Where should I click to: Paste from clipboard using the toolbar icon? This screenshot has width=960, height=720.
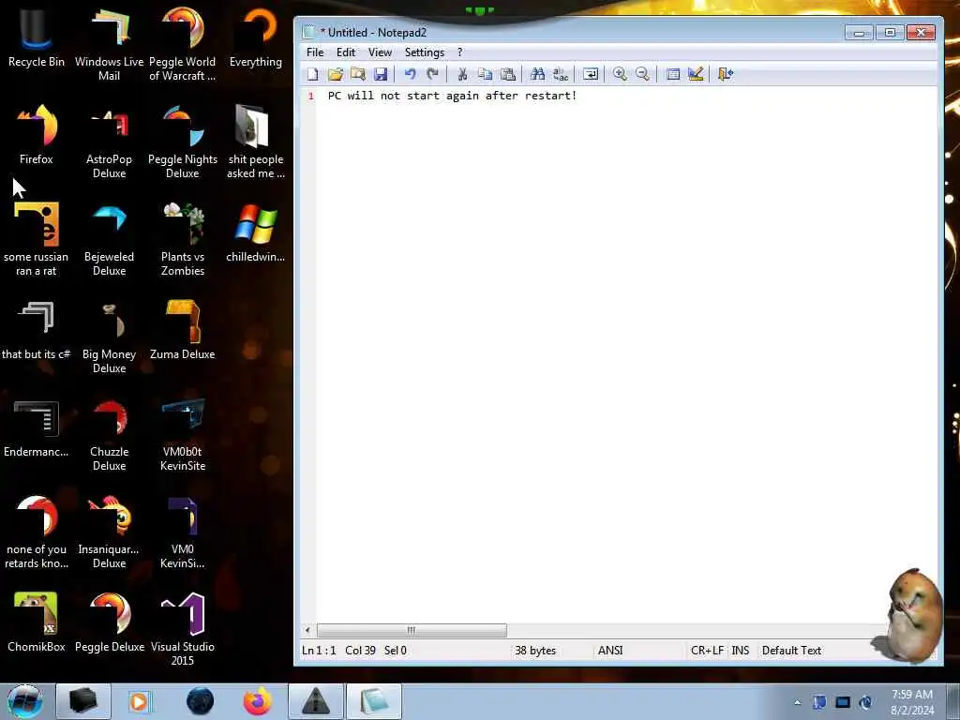tap(507, 75)
